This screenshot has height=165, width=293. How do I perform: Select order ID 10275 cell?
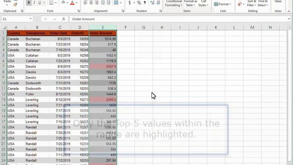coord(80,66)
